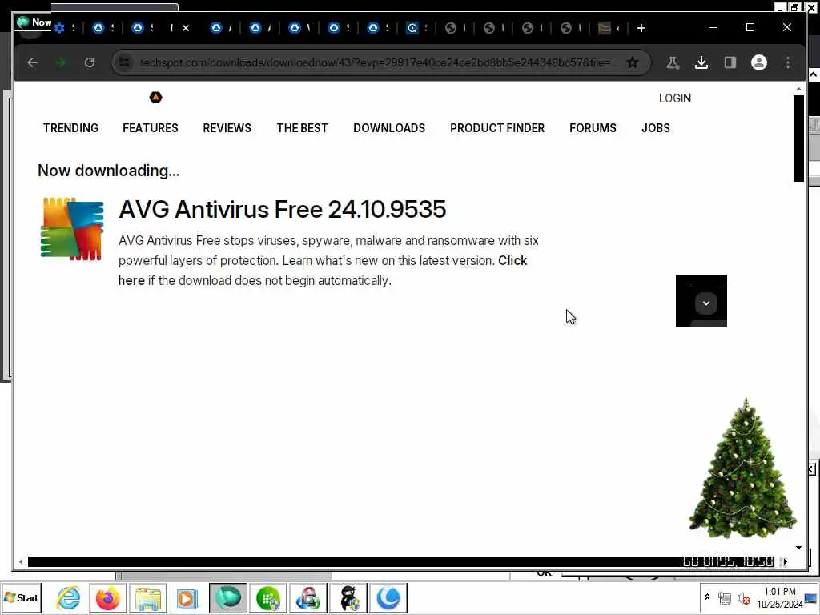
Task: Click the TechSpot logo icon
Action: [x=156, y=97]
